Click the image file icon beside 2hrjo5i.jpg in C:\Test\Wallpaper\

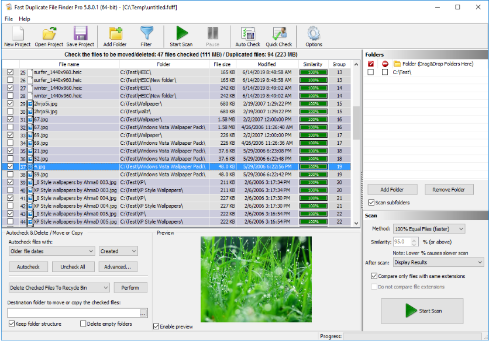(30, 104)
